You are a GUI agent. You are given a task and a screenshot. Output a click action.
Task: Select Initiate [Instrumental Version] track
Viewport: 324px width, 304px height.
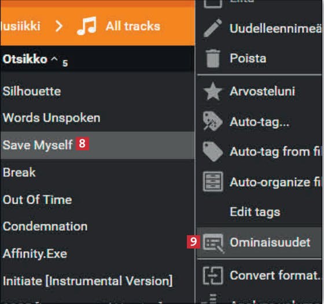[97, 281]
